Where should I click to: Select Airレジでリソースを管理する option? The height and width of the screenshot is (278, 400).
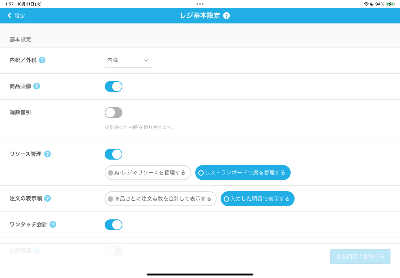(148, 173)
